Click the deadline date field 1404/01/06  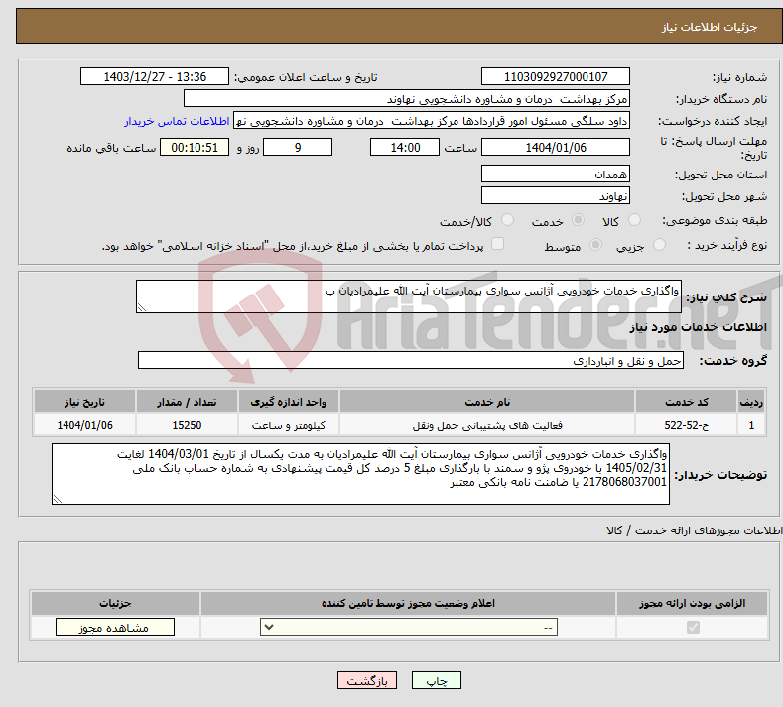[556, 147]
